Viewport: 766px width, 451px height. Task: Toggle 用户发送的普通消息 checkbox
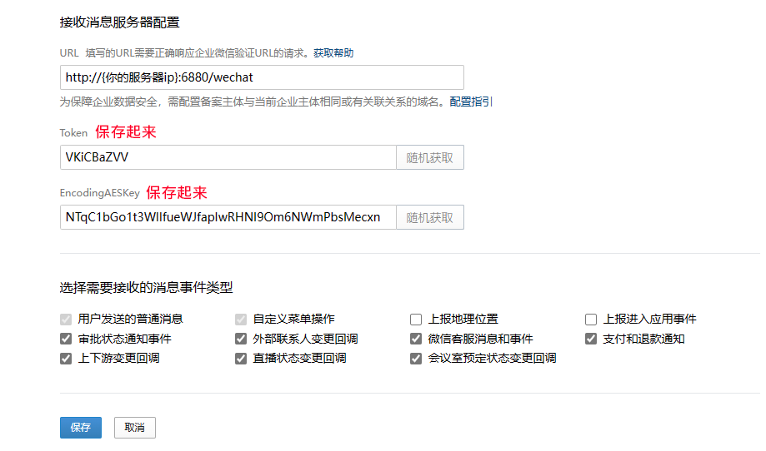point(66,319)
